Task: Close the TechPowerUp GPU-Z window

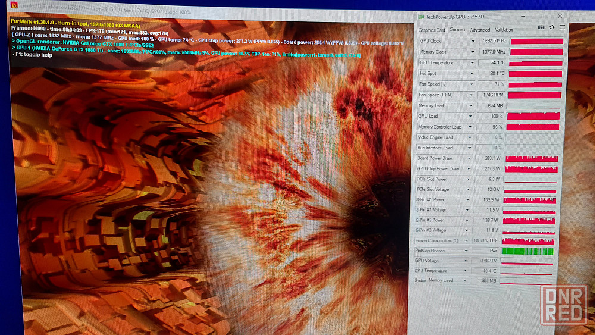Action: tap(560, 16)
